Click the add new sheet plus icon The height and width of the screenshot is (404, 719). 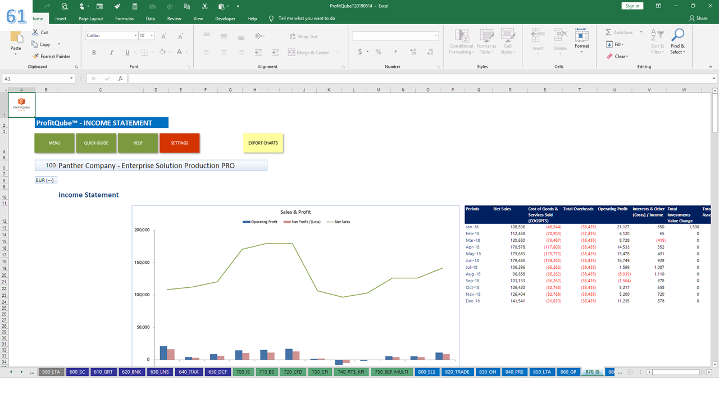coord(630,372)
